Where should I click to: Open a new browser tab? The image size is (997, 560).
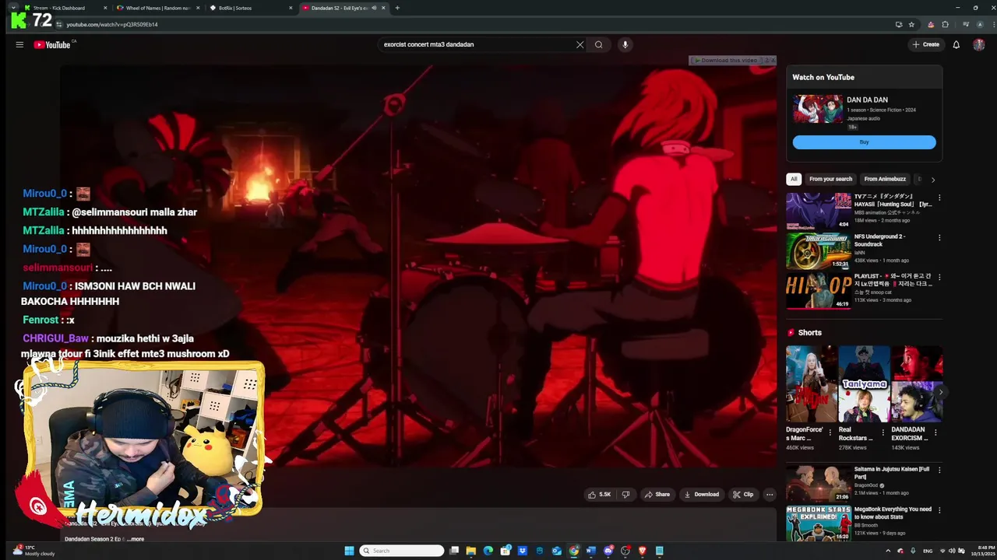[397, 8]
